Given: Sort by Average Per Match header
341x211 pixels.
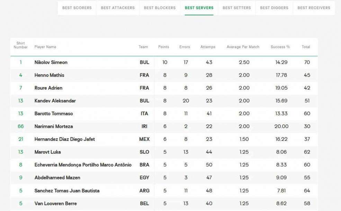Looking at the screenshot, I should pos(243,47).
